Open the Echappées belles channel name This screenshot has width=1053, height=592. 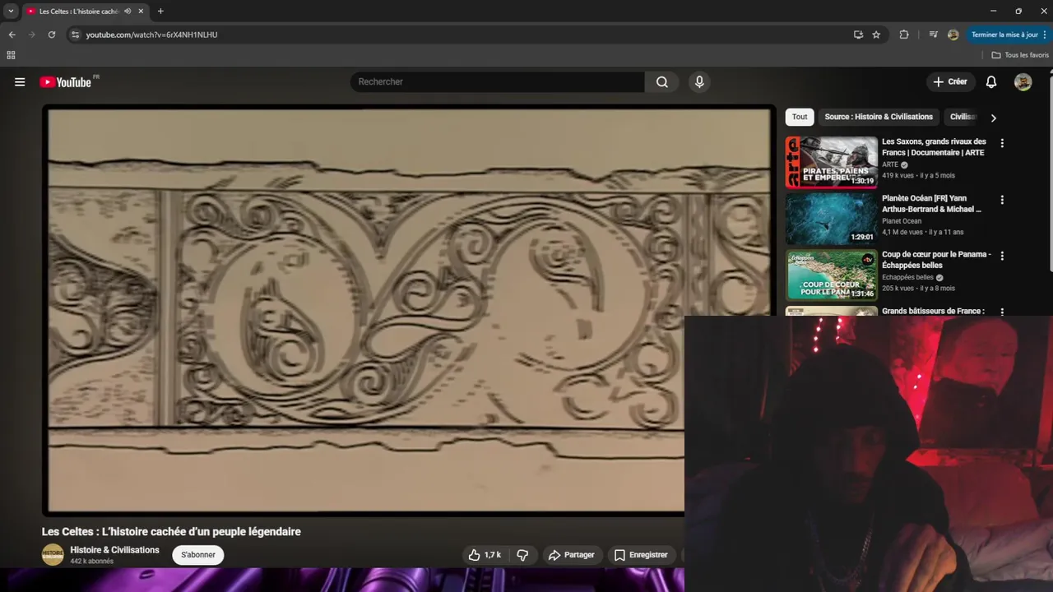[x=907, y=278]
